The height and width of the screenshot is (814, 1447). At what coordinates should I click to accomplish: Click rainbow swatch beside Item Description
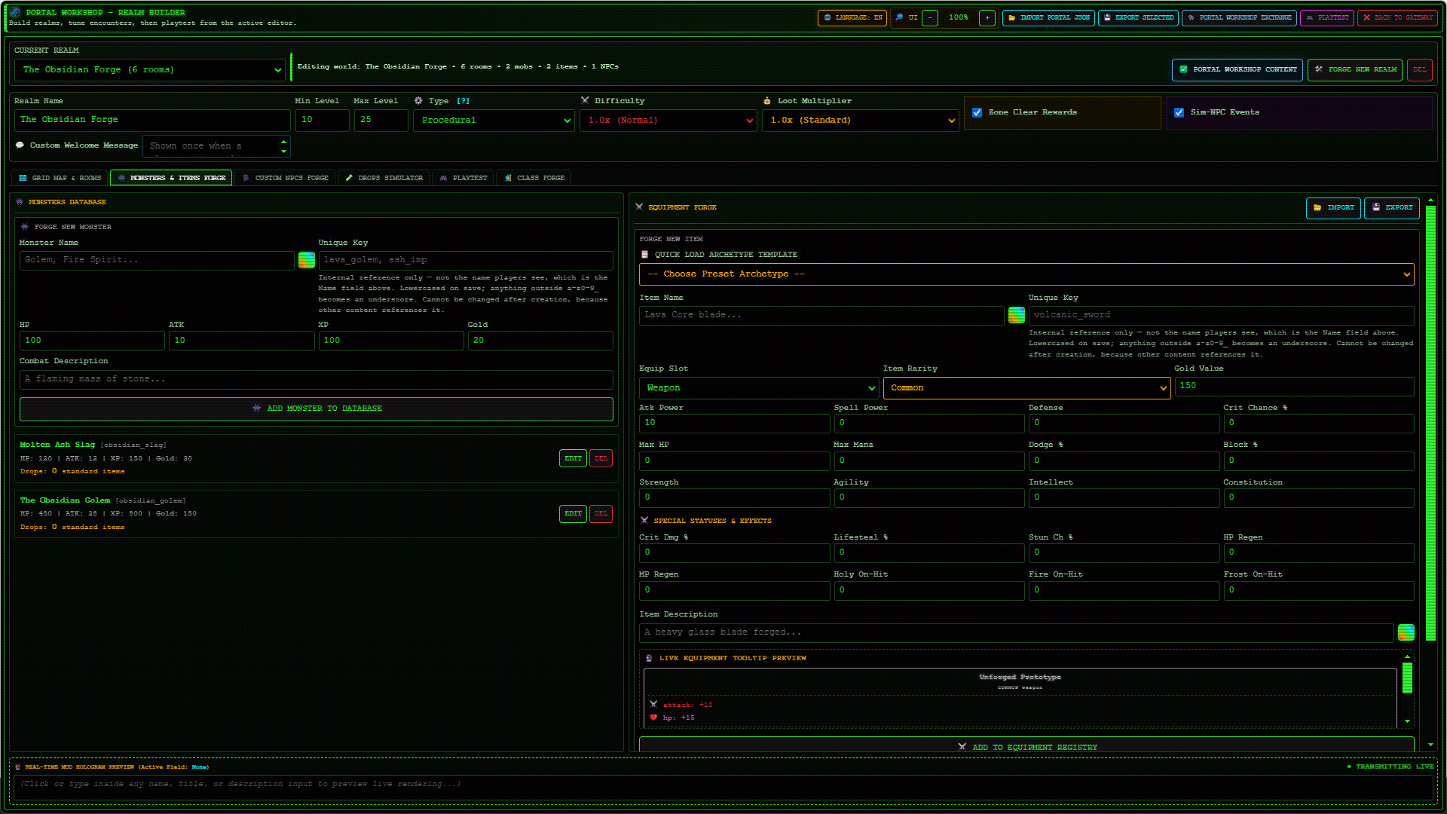(x=1406, y=632)
